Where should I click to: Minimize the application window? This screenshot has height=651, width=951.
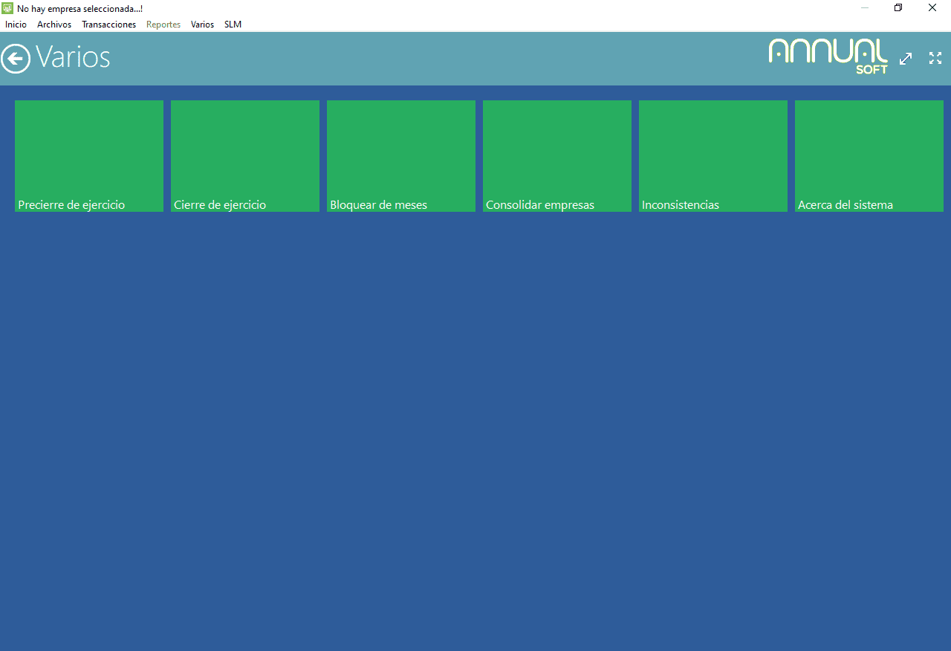(x=865, y=8)
